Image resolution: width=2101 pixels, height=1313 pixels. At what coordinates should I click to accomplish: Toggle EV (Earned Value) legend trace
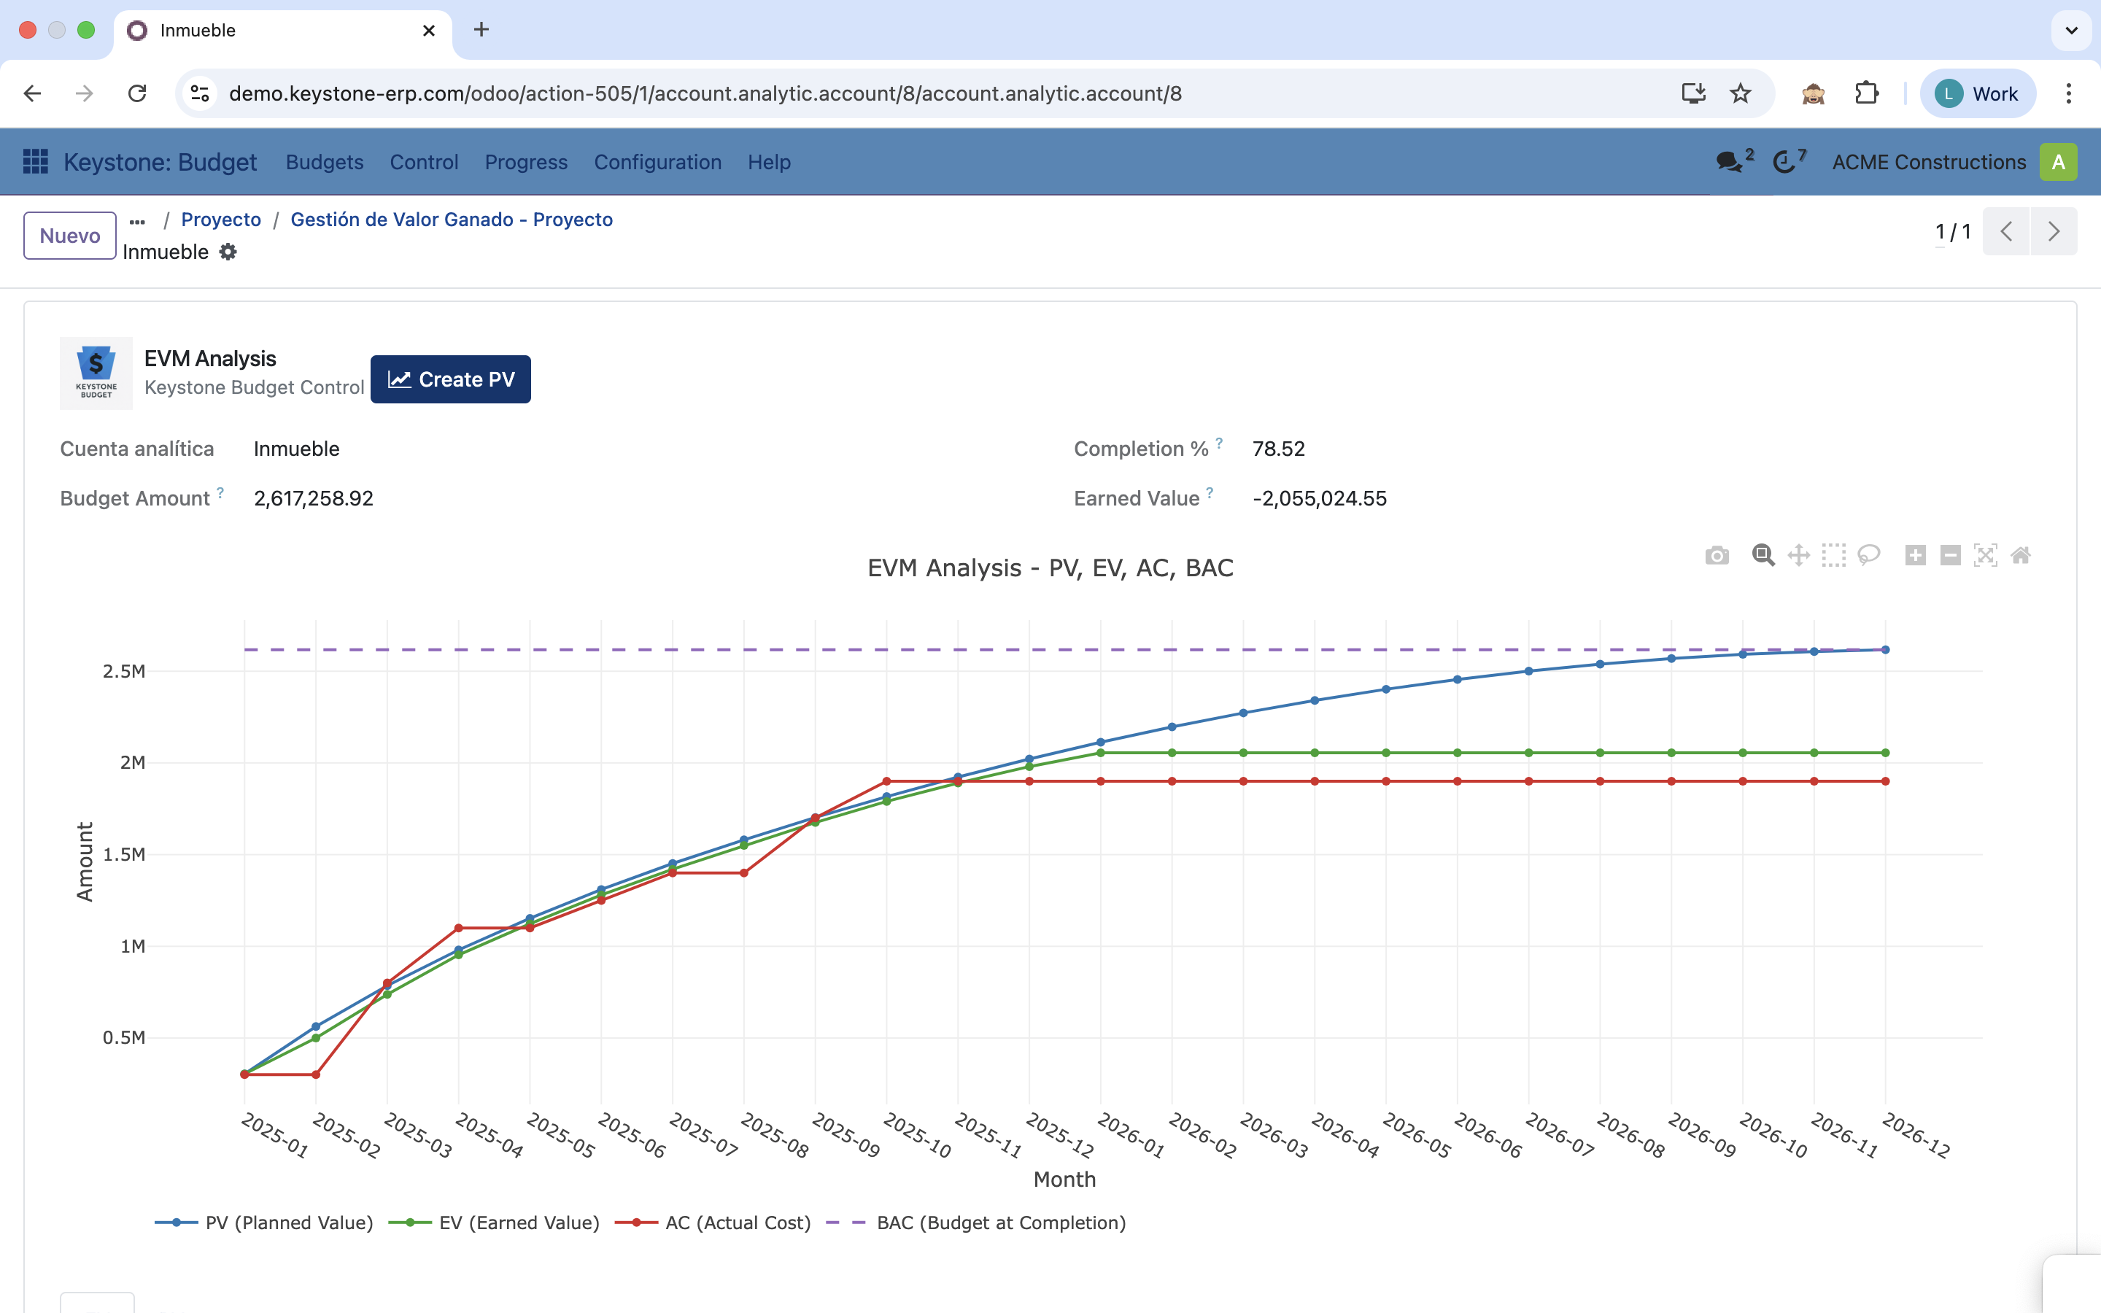pyautogui.click(x=518, y=1223)
